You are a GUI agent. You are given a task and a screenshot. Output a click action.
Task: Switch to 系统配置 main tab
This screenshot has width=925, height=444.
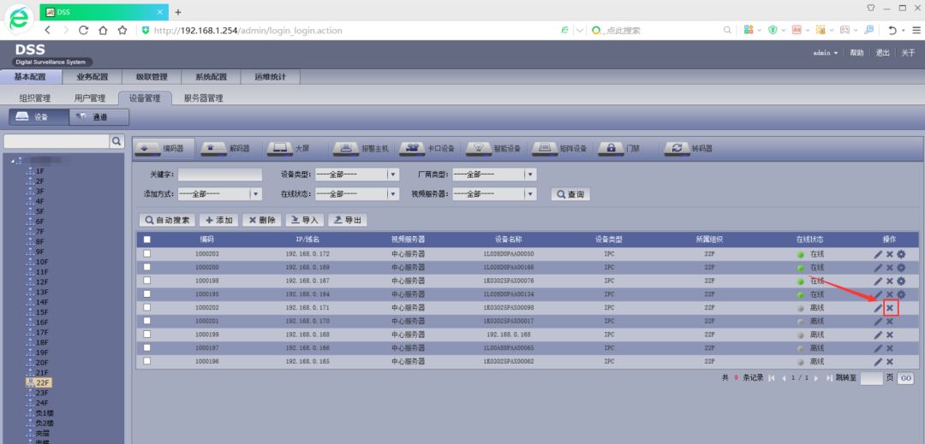pos(212,77)
